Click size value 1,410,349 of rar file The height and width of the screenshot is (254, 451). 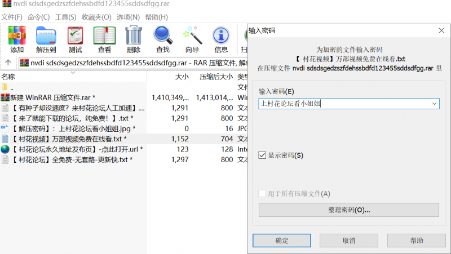tap(170, 97)
